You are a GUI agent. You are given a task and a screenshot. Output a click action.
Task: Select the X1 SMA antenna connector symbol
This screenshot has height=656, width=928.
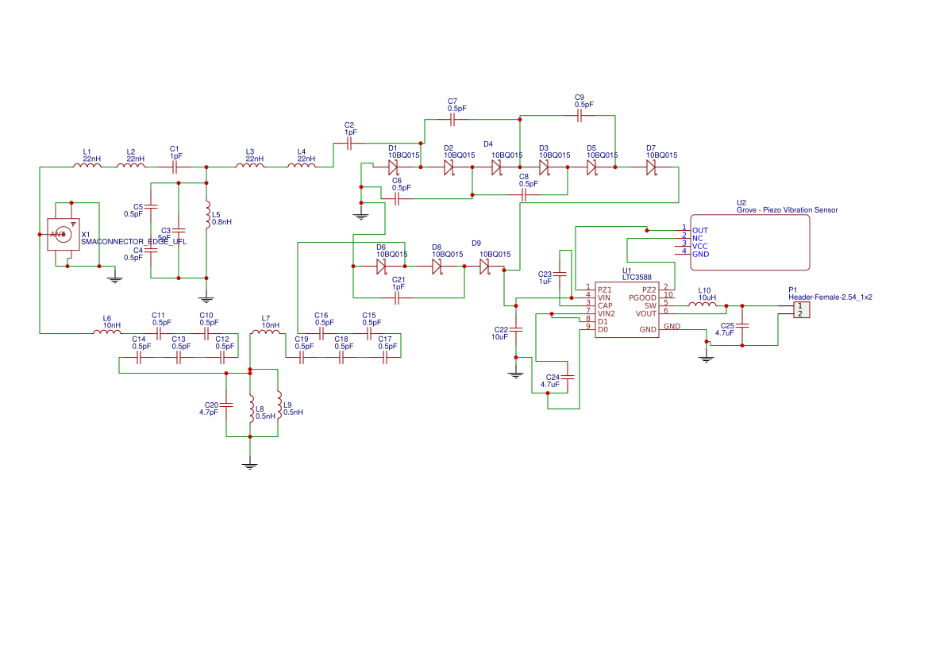pyautogui.click(x=64, y=232)
